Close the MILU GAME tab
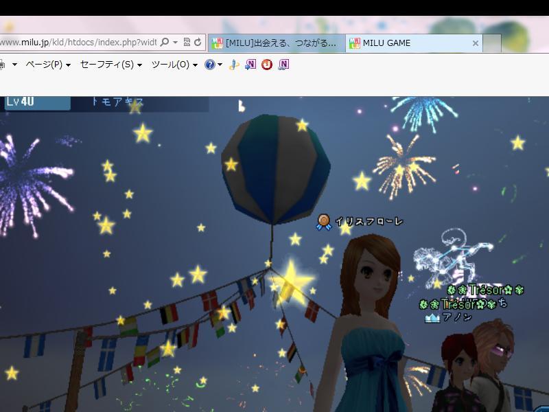Viewport: 549px width, 412px height. click(475, 43)
